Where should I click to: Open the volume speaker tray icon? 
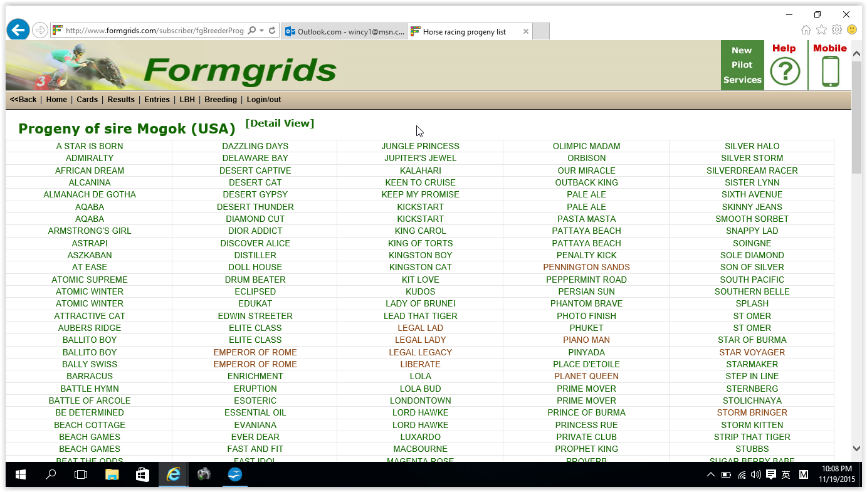pos(756,475)
